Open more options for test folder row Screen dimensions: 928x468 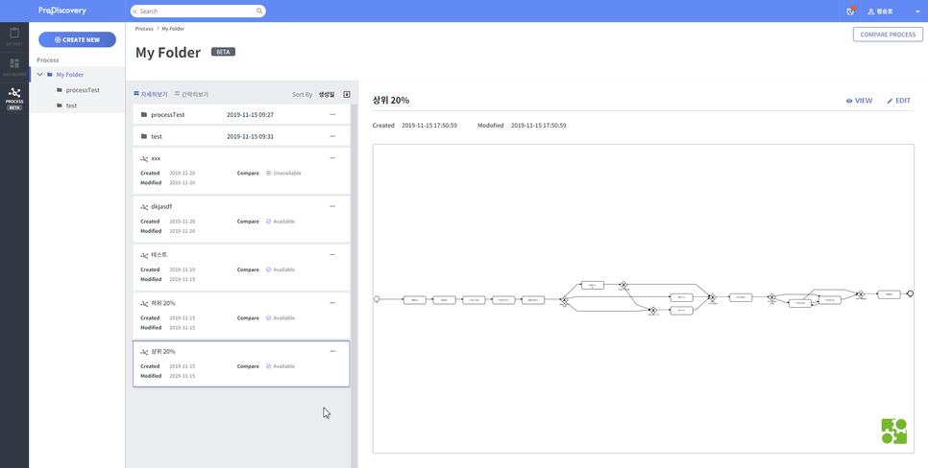pyautogui.click(x=332, y=136)
